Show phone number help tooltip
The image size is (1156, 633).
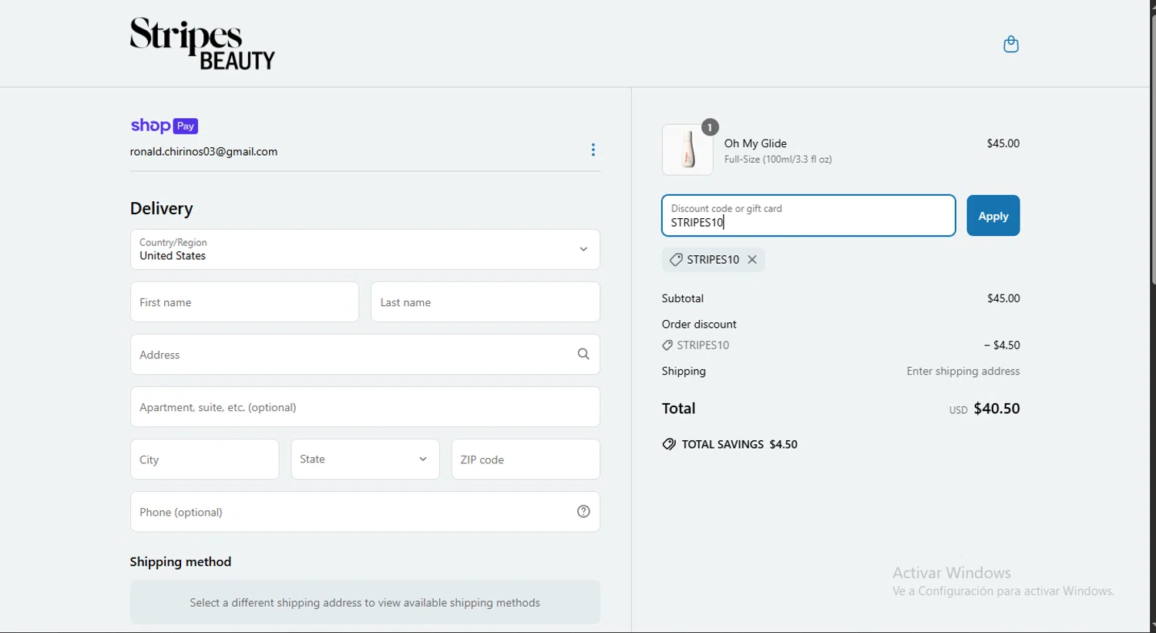pos(583,511)
